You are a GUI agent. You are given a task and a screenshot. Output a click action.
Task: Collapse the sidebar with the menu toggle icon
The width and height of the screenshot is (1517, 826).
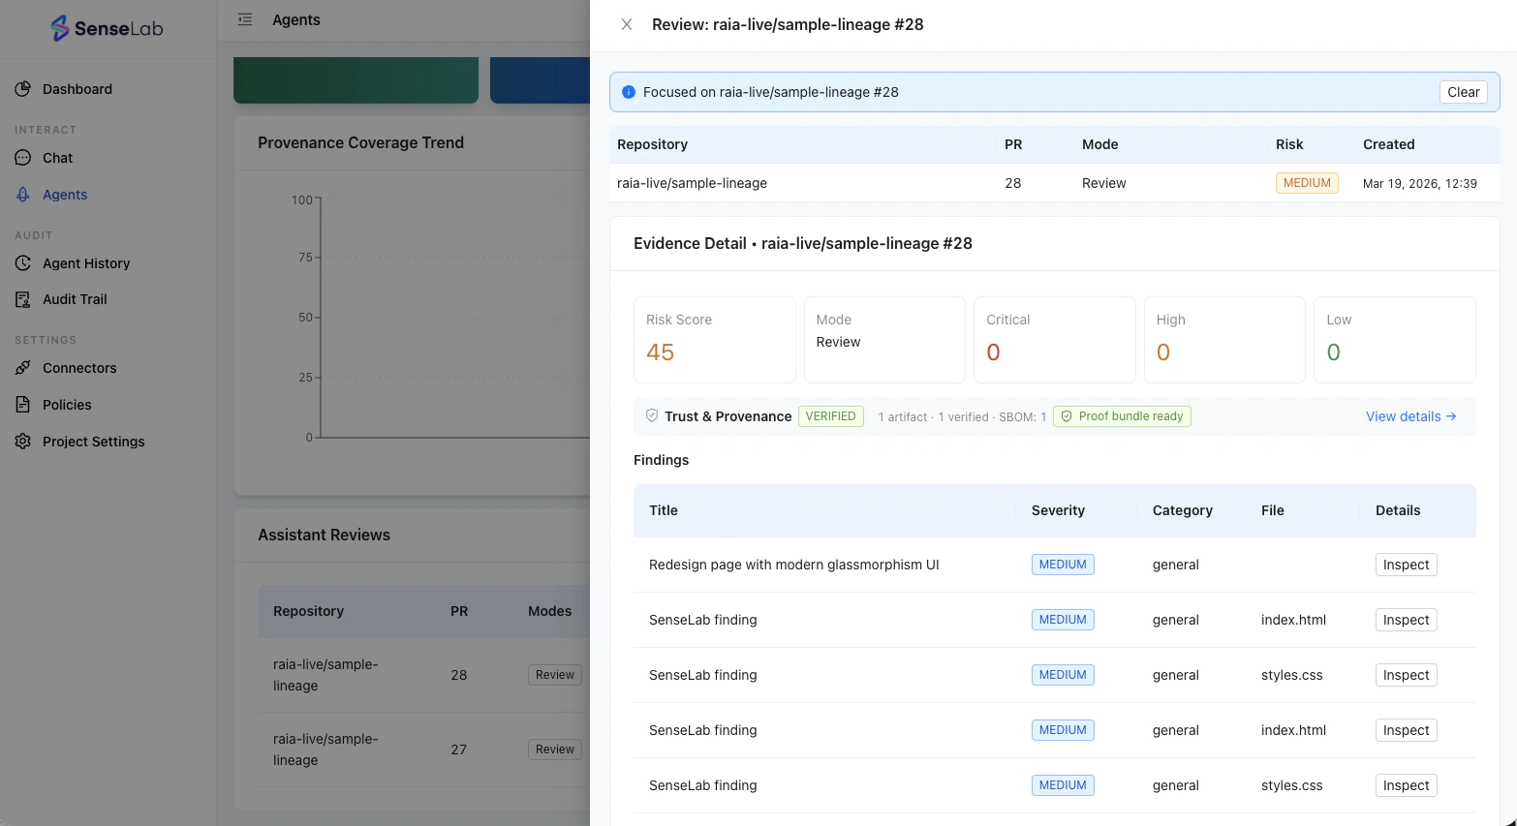(x=245, y=19)
